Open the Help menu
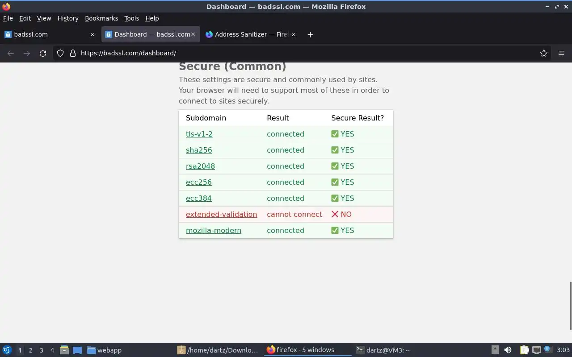The width and height of the screenshot is (572, 357). point(152,18)
